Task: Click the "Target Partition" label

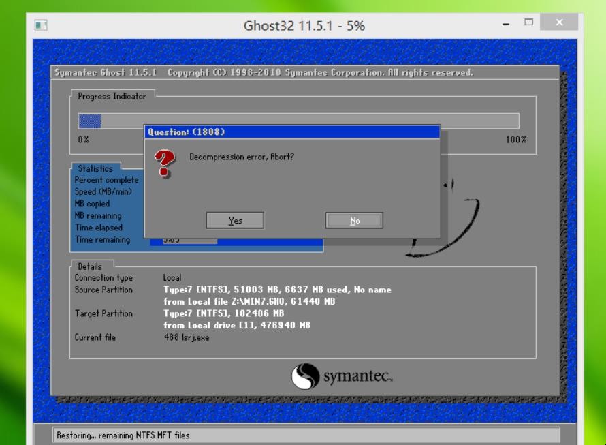Action: pos(103,313)
